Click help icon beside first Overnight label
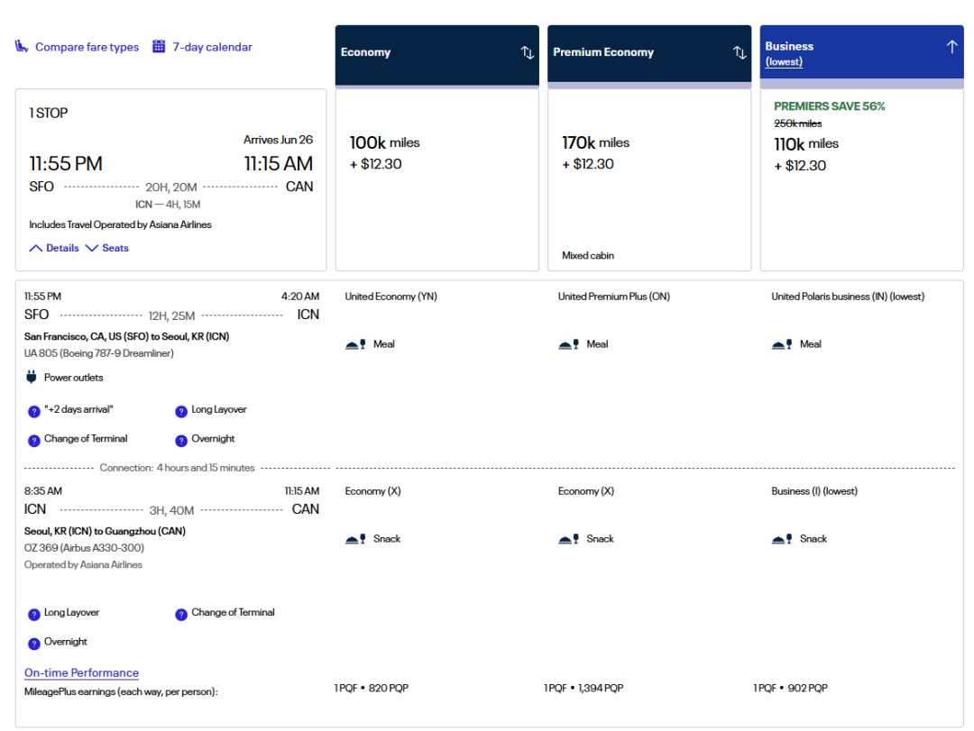Screen dimensions: 974x731 [x=181, y=440]
